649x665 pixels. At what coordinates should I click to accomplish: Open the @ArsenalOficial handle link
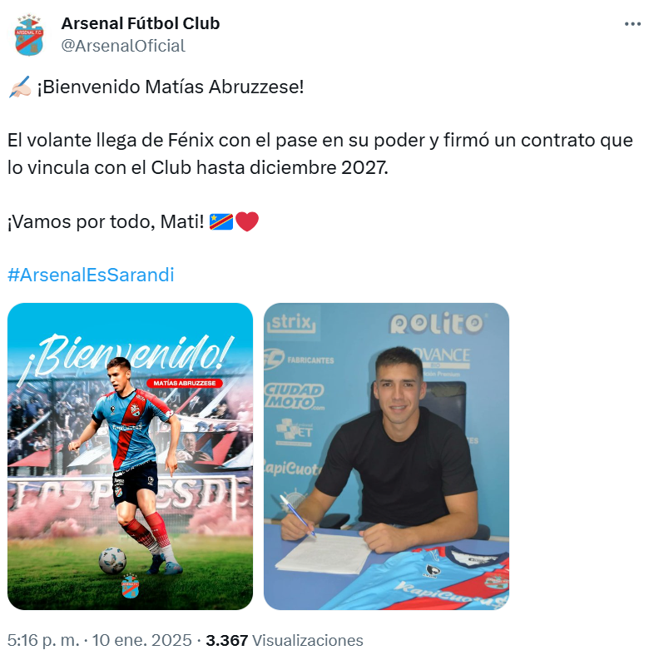point(123,46)
